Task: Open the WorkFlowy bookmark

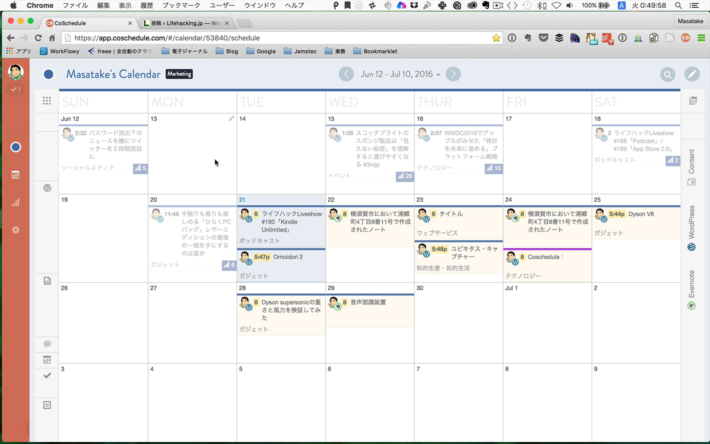Action: [x=60, y=51]
